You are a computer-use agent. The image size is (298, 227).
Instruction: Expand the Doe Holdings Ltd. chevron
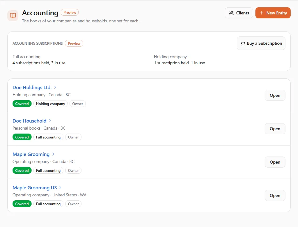point(55,87)
